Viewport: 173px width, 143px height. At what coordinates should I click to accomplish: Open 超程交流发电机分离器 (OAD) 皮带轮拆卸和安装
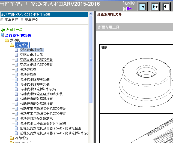[x=54, y=133]
